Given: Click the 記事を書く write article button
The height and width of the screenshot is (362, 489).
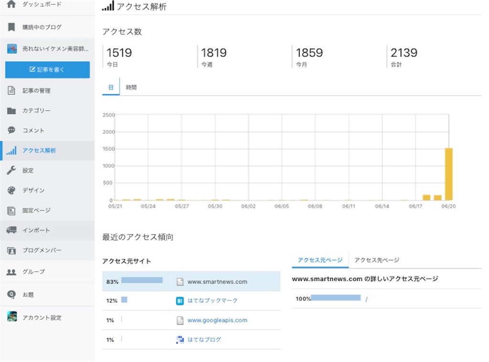Looking at the screenshot, I should coord(47,70).
